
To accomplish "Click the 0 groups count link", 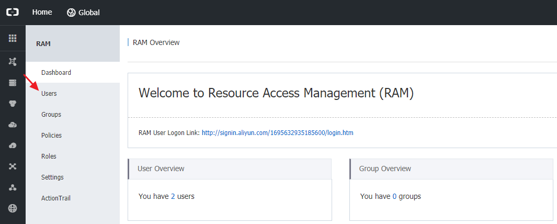I will pos(394,196).
